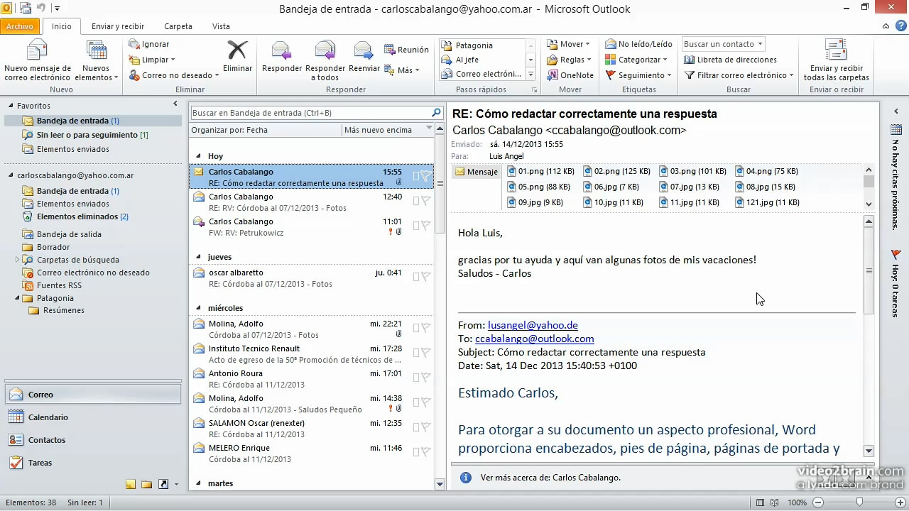Click the lusangel@yahoo.de link
Screen dimensions: 909x511
[533, 325]
